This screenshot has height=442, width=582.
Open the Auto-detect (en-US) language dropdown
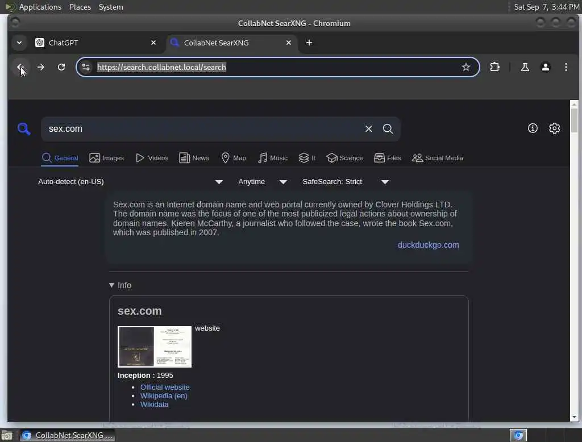click(130, 182)
